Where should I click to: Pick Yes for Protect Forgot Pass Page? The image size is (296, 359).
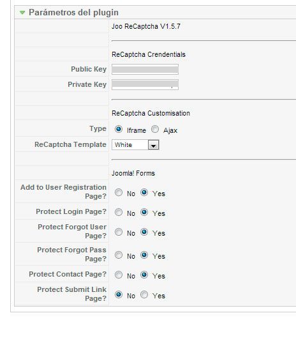[x=144, y=255]
